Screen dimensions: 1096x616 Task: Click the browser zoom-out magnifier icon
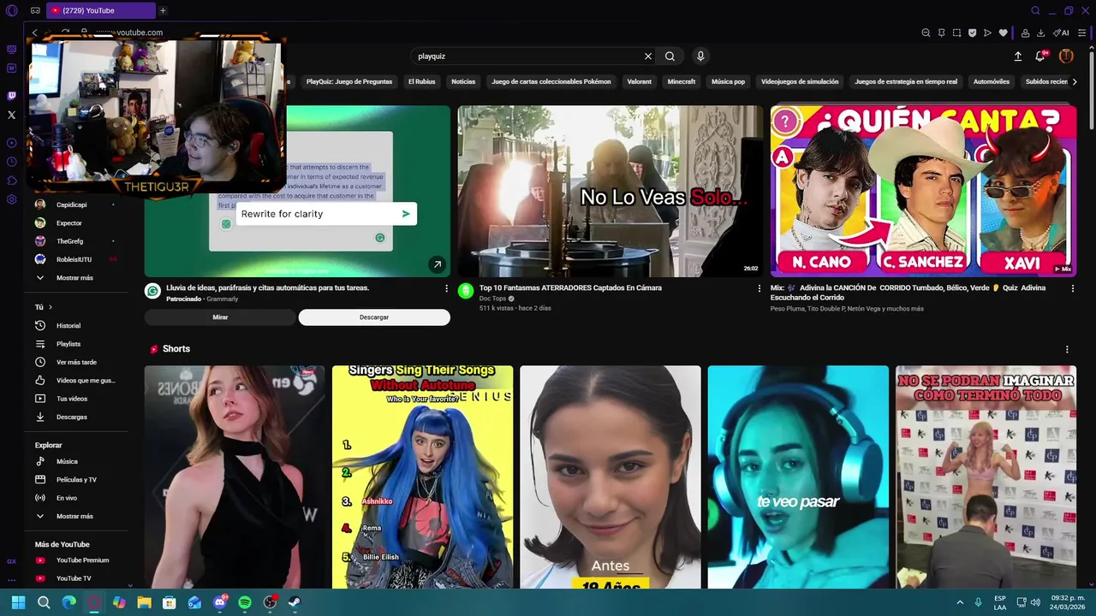pyautogui.click(x=926, y=33)
